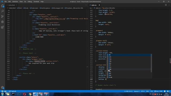Click the color swatch before #102746
The width and height of the screenshot is (171, 96).
tap(105, 14)
